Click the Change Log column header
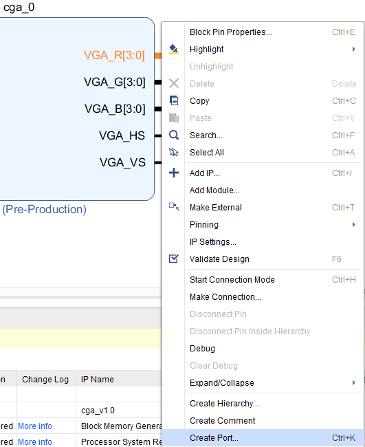This screenshot has height=447, width=365. [45, 380]
